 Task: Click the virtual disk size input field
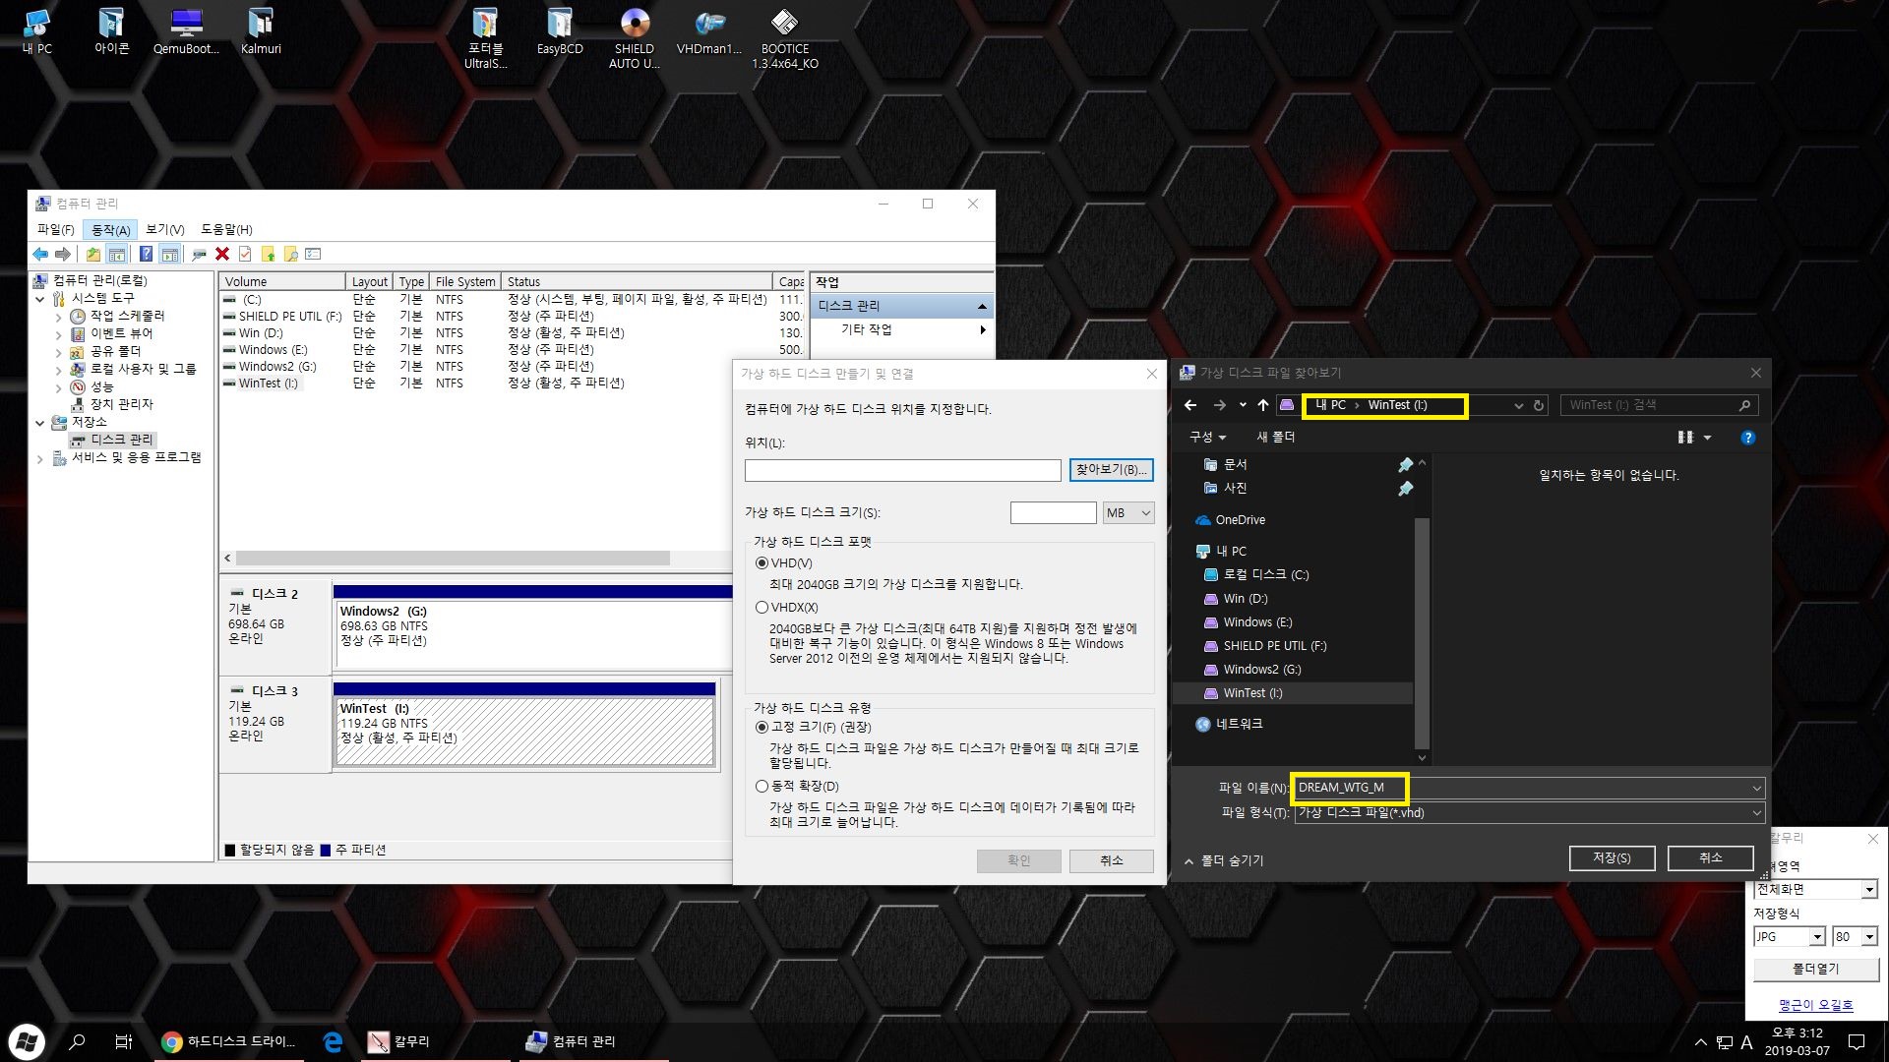pos(1053,513)
